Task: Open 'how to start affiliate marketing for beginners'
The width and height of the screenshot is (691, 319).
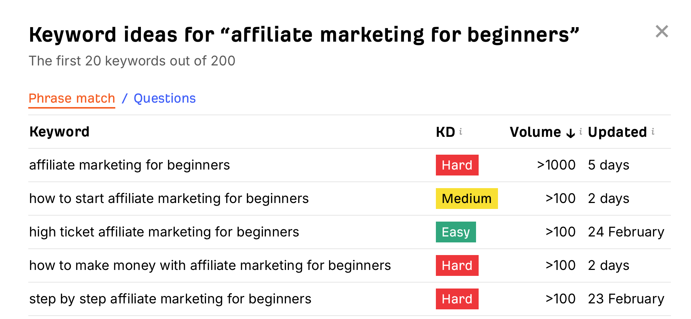Action: pyautogui.click(x=169, y=198)
